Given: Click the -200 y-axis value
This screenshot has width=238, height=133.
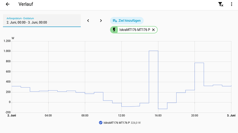Looking at the screenshot, I should [x=8, y=112].
